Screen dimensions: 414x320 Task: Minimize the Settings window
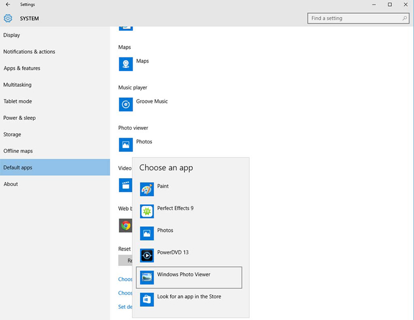(374, 4)
